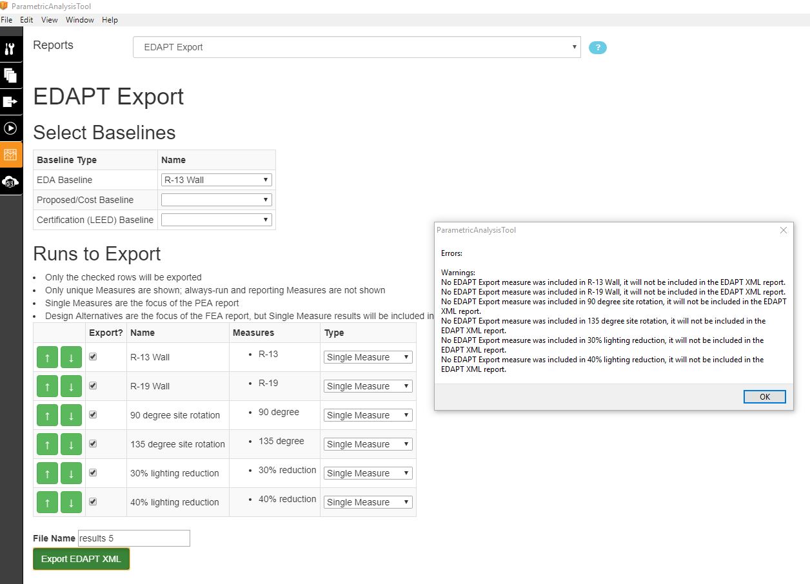The height and width of the screenshot is (584, 810).
Task: Open the Certification (LEED) Baseline dropdown
Action: coord(217,220)
